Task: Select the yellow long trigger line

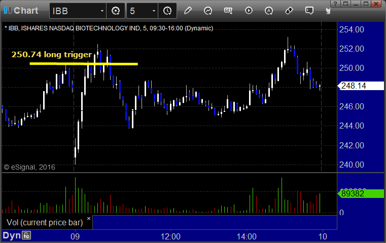Action: [84, 64]
